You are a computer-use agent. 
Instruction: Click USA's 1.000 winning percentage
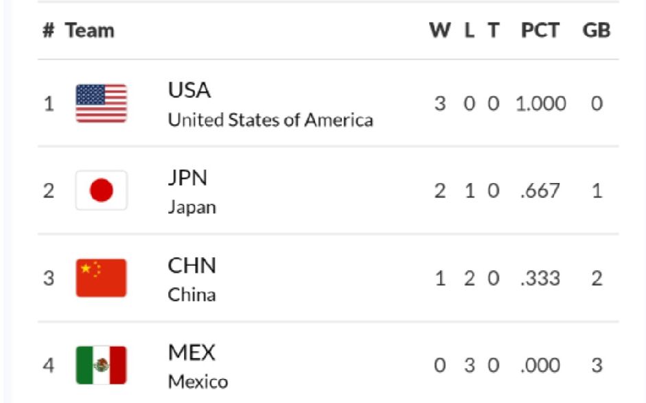click(541, 104)
